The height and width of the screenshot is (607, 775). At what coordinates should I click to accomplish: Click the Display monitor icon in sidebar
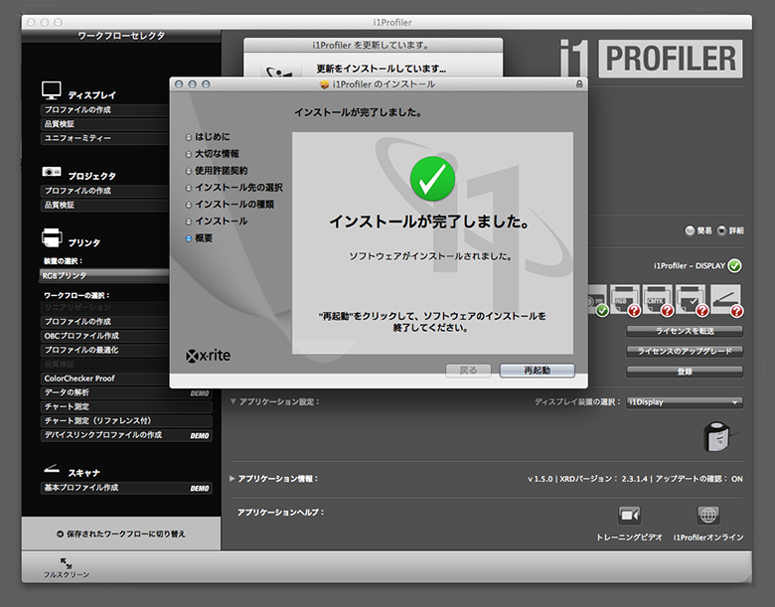(x=52, y=90)
